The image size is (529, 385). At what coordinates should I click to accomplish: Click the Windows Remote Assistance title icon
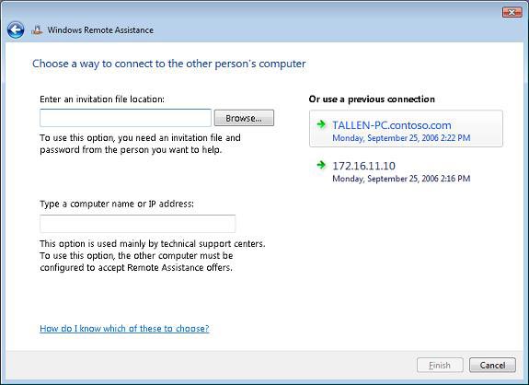[37, 30]
